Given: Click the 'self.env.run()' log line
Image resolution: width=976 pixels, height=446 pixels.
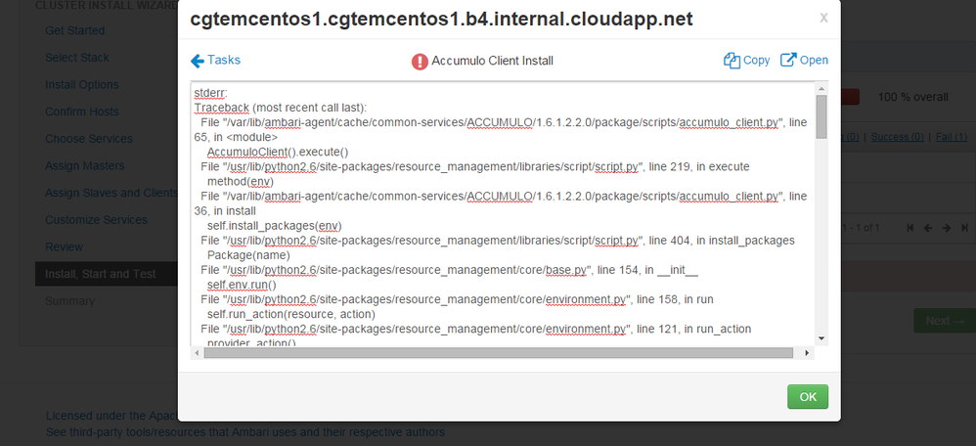Looking at the screenshot, I should [x=242, y=285].
